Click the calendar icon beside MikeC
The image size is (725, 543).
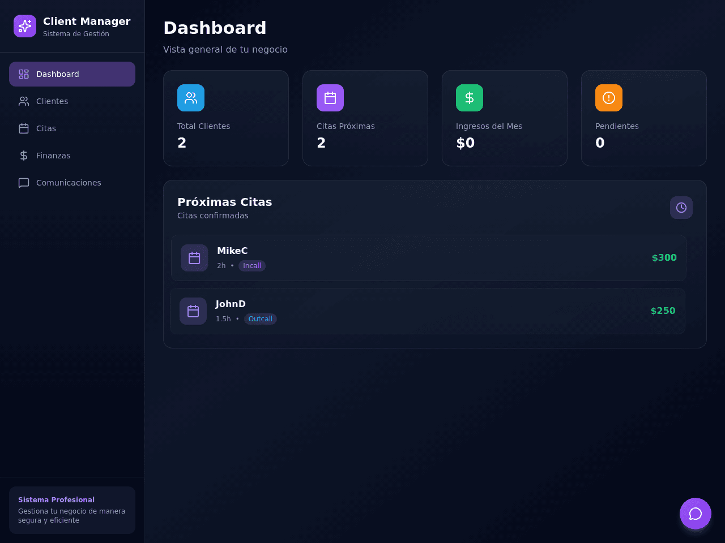click(x=194, y=258)
